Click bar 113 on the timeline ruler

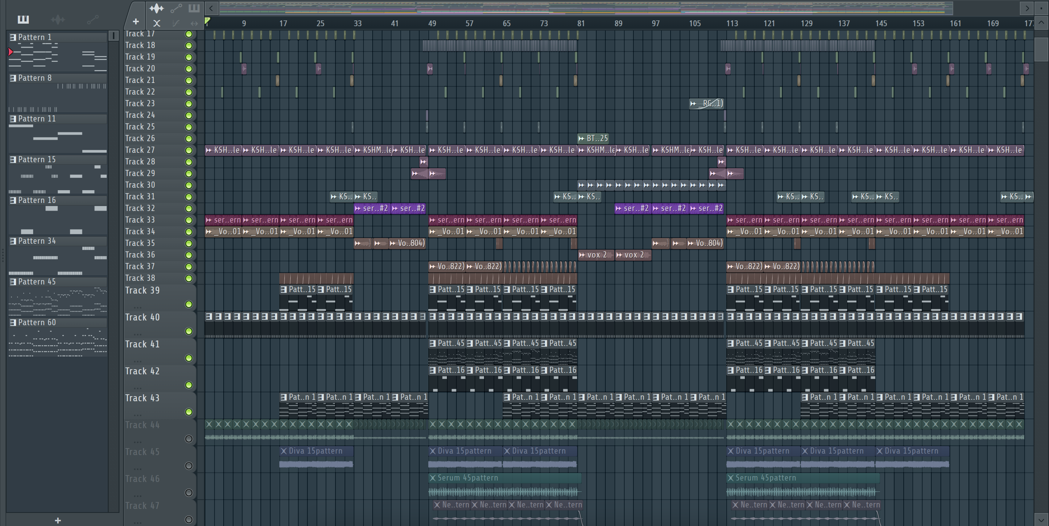click(732, 24)
